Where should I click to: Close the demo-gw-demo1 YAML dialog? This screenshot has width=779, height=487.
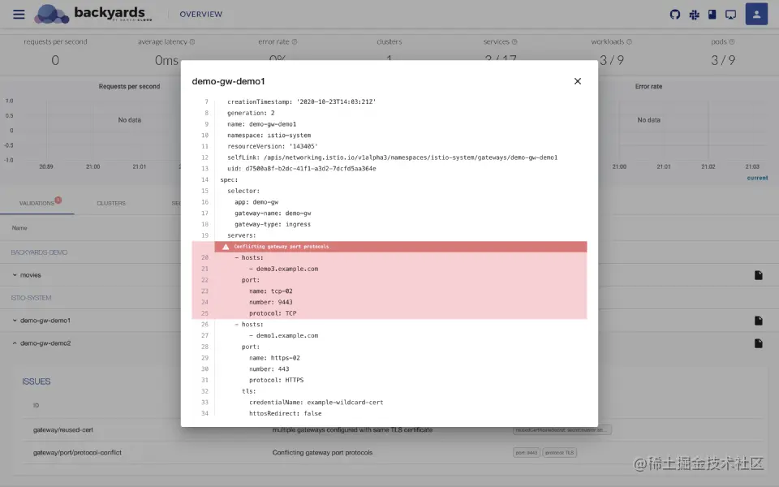point(577,81)
